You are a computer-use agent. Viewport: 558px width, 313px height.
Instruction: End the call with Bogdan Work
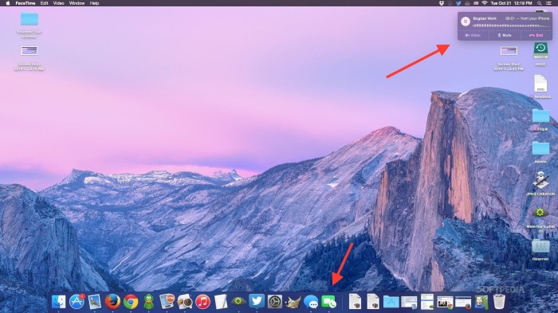[x=536, y=35]
